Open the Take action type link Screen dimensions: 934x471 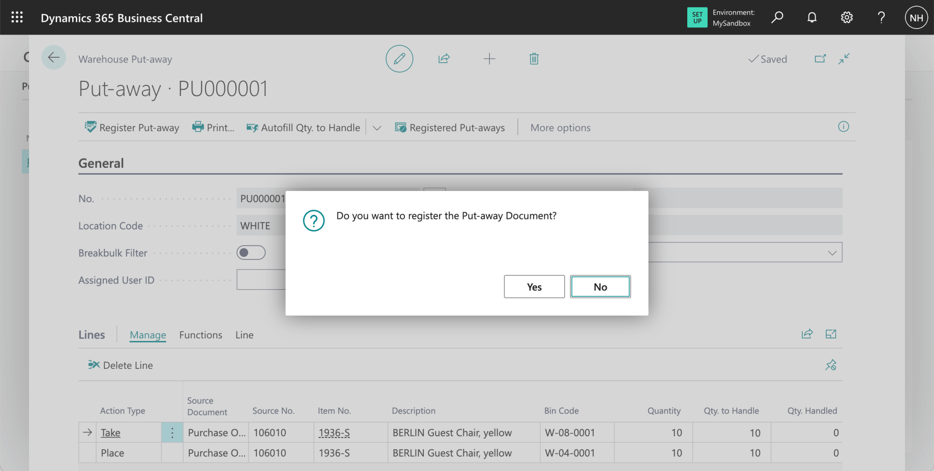(110, 432)
